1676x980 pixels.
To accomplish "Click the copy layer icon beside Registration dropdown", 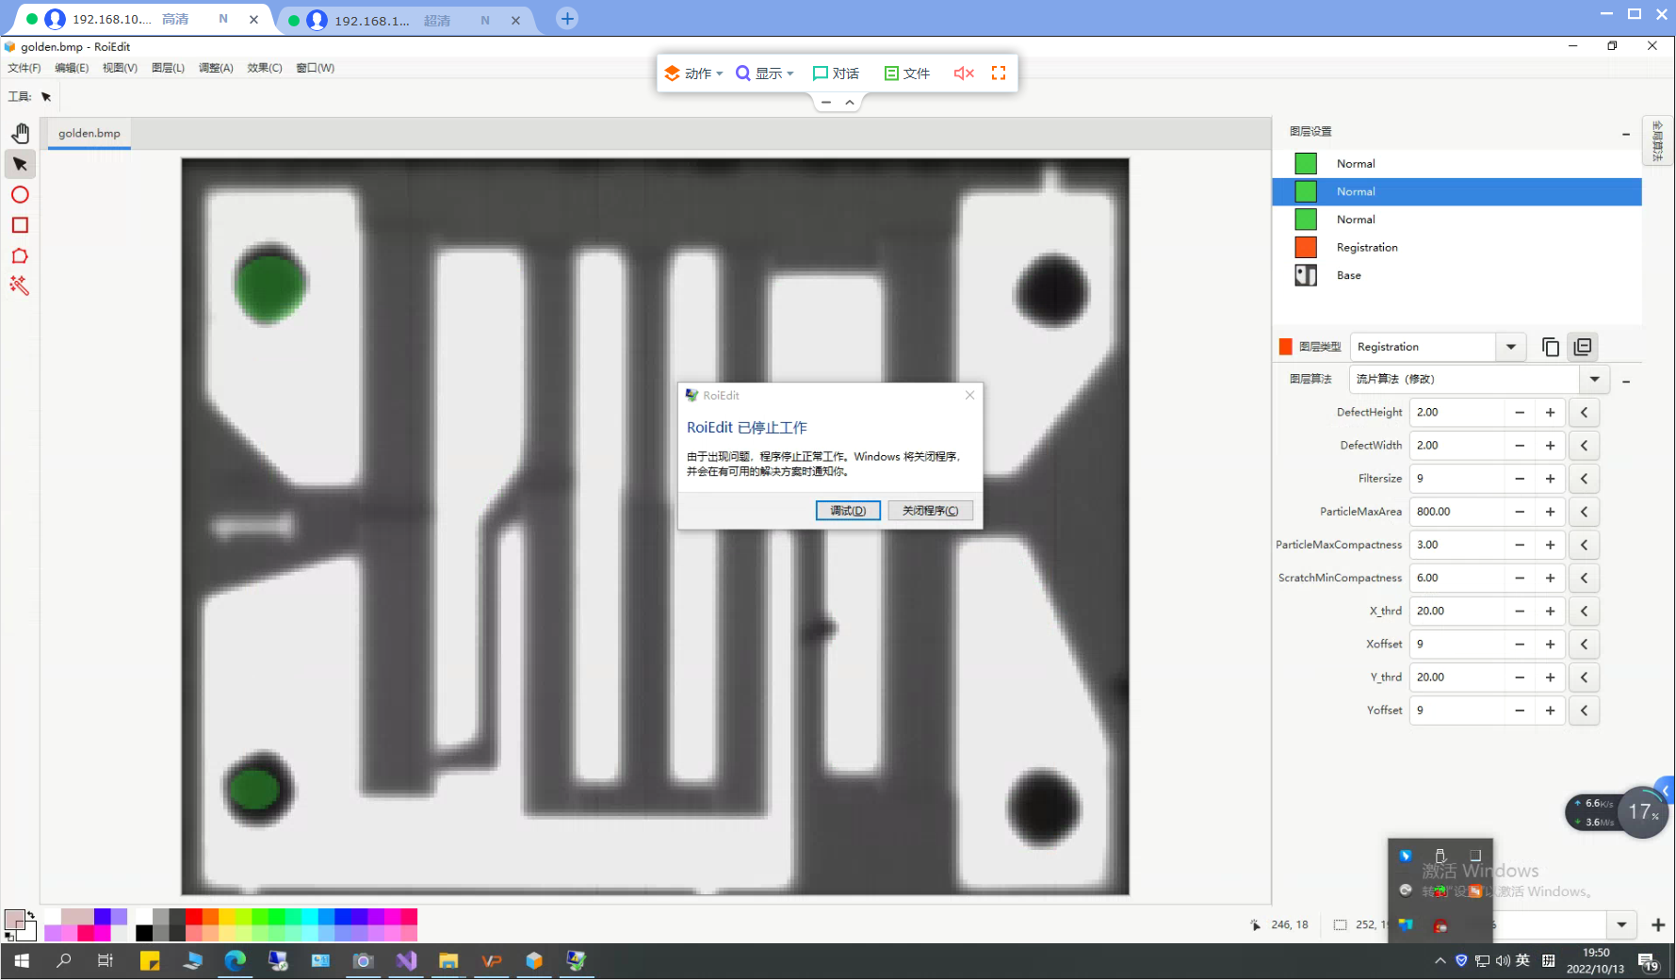I will click(x=1551, y=347).
